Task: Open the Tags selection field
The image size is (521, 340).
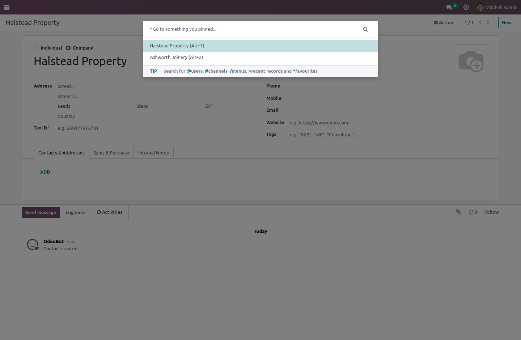Action: [388, 135]
